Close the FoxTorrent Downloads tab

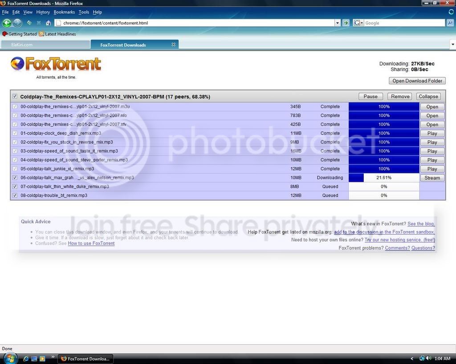tap(174, 44)
